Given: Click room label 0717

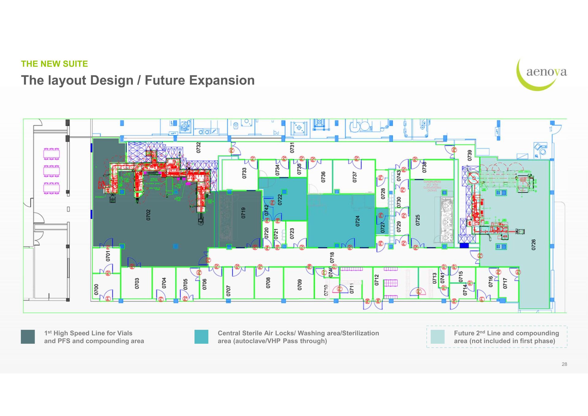Looking at the screenshot, I should tap(505, 283).
